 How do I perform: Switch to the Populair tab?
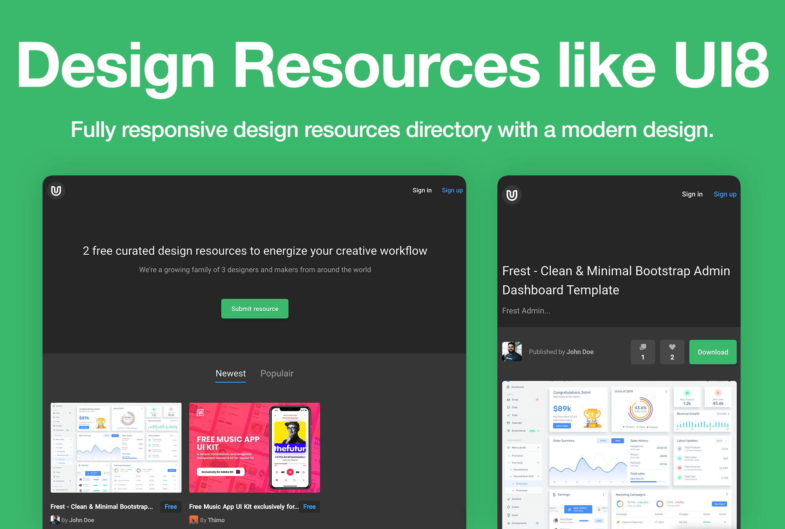277,374
